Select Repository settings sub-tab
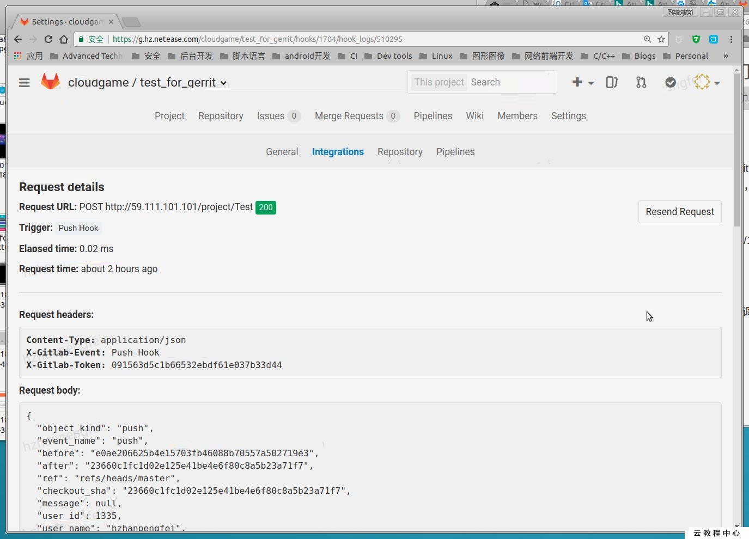 pos(400,152)
